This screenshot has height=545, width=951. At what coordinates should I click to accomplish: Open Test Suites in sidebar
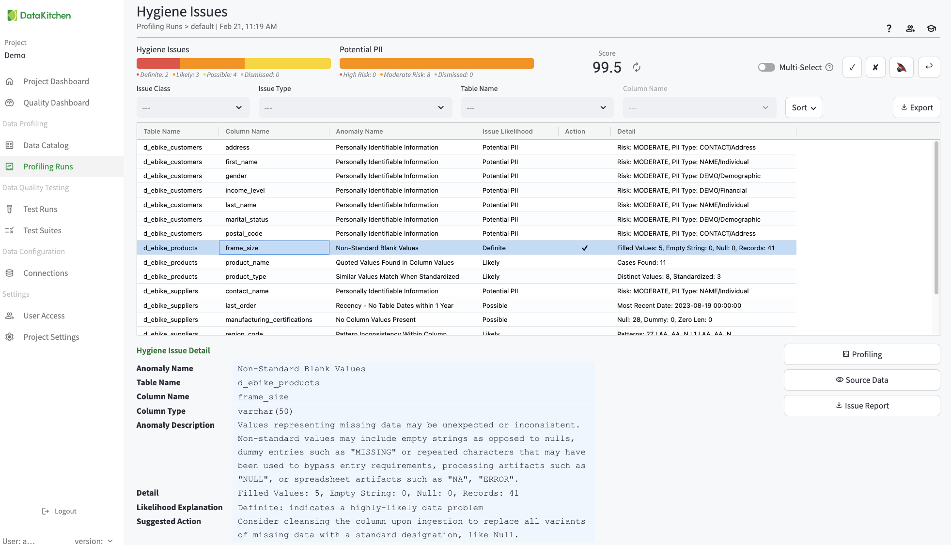(x=42, y=230)
